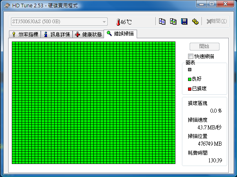
Task: Open the ST3500630AS drive dropdown
Action: [x=59, y=22]
